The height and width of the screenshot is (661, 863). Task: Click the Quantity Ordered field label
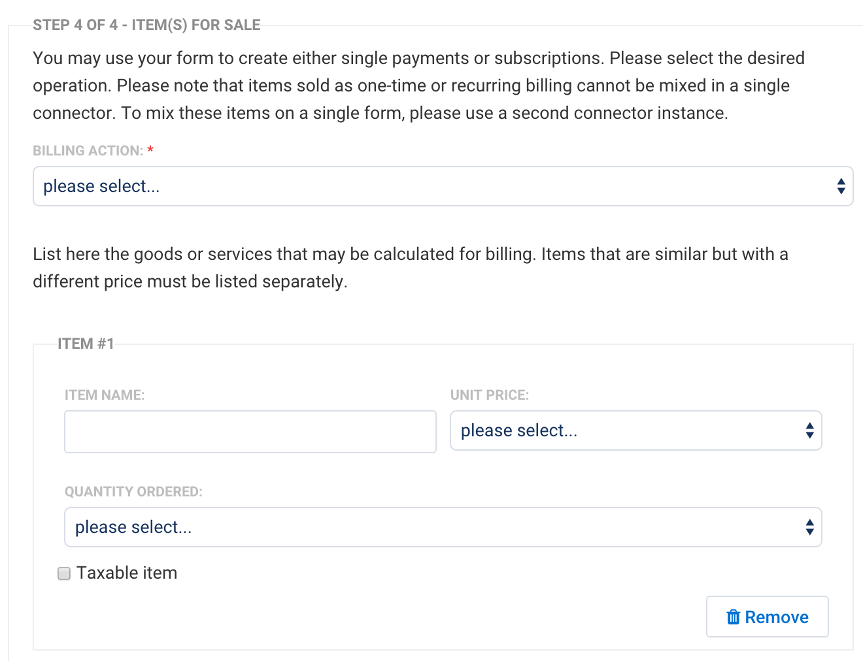point(133,492)
